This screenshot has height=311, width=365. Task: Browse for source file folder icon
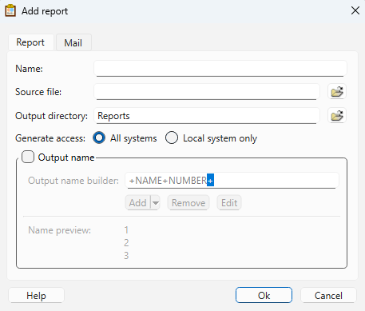pos(337,92)
